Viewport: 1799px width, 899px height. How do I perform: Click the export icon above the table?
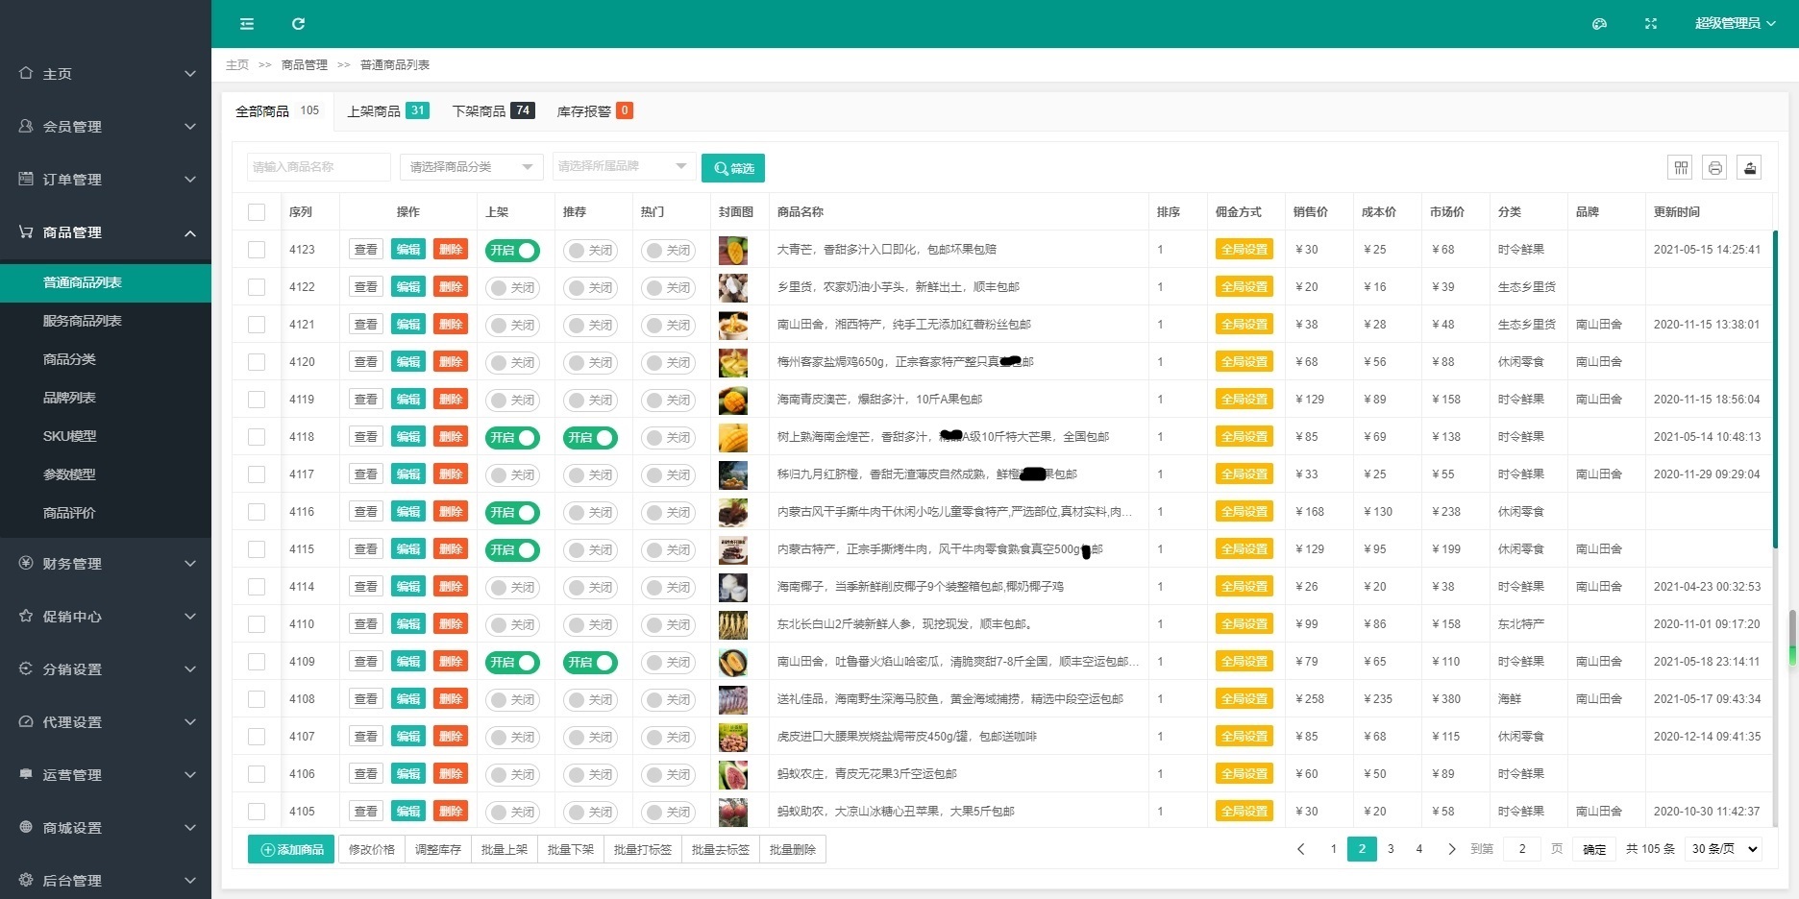[x=1749, y=168]
